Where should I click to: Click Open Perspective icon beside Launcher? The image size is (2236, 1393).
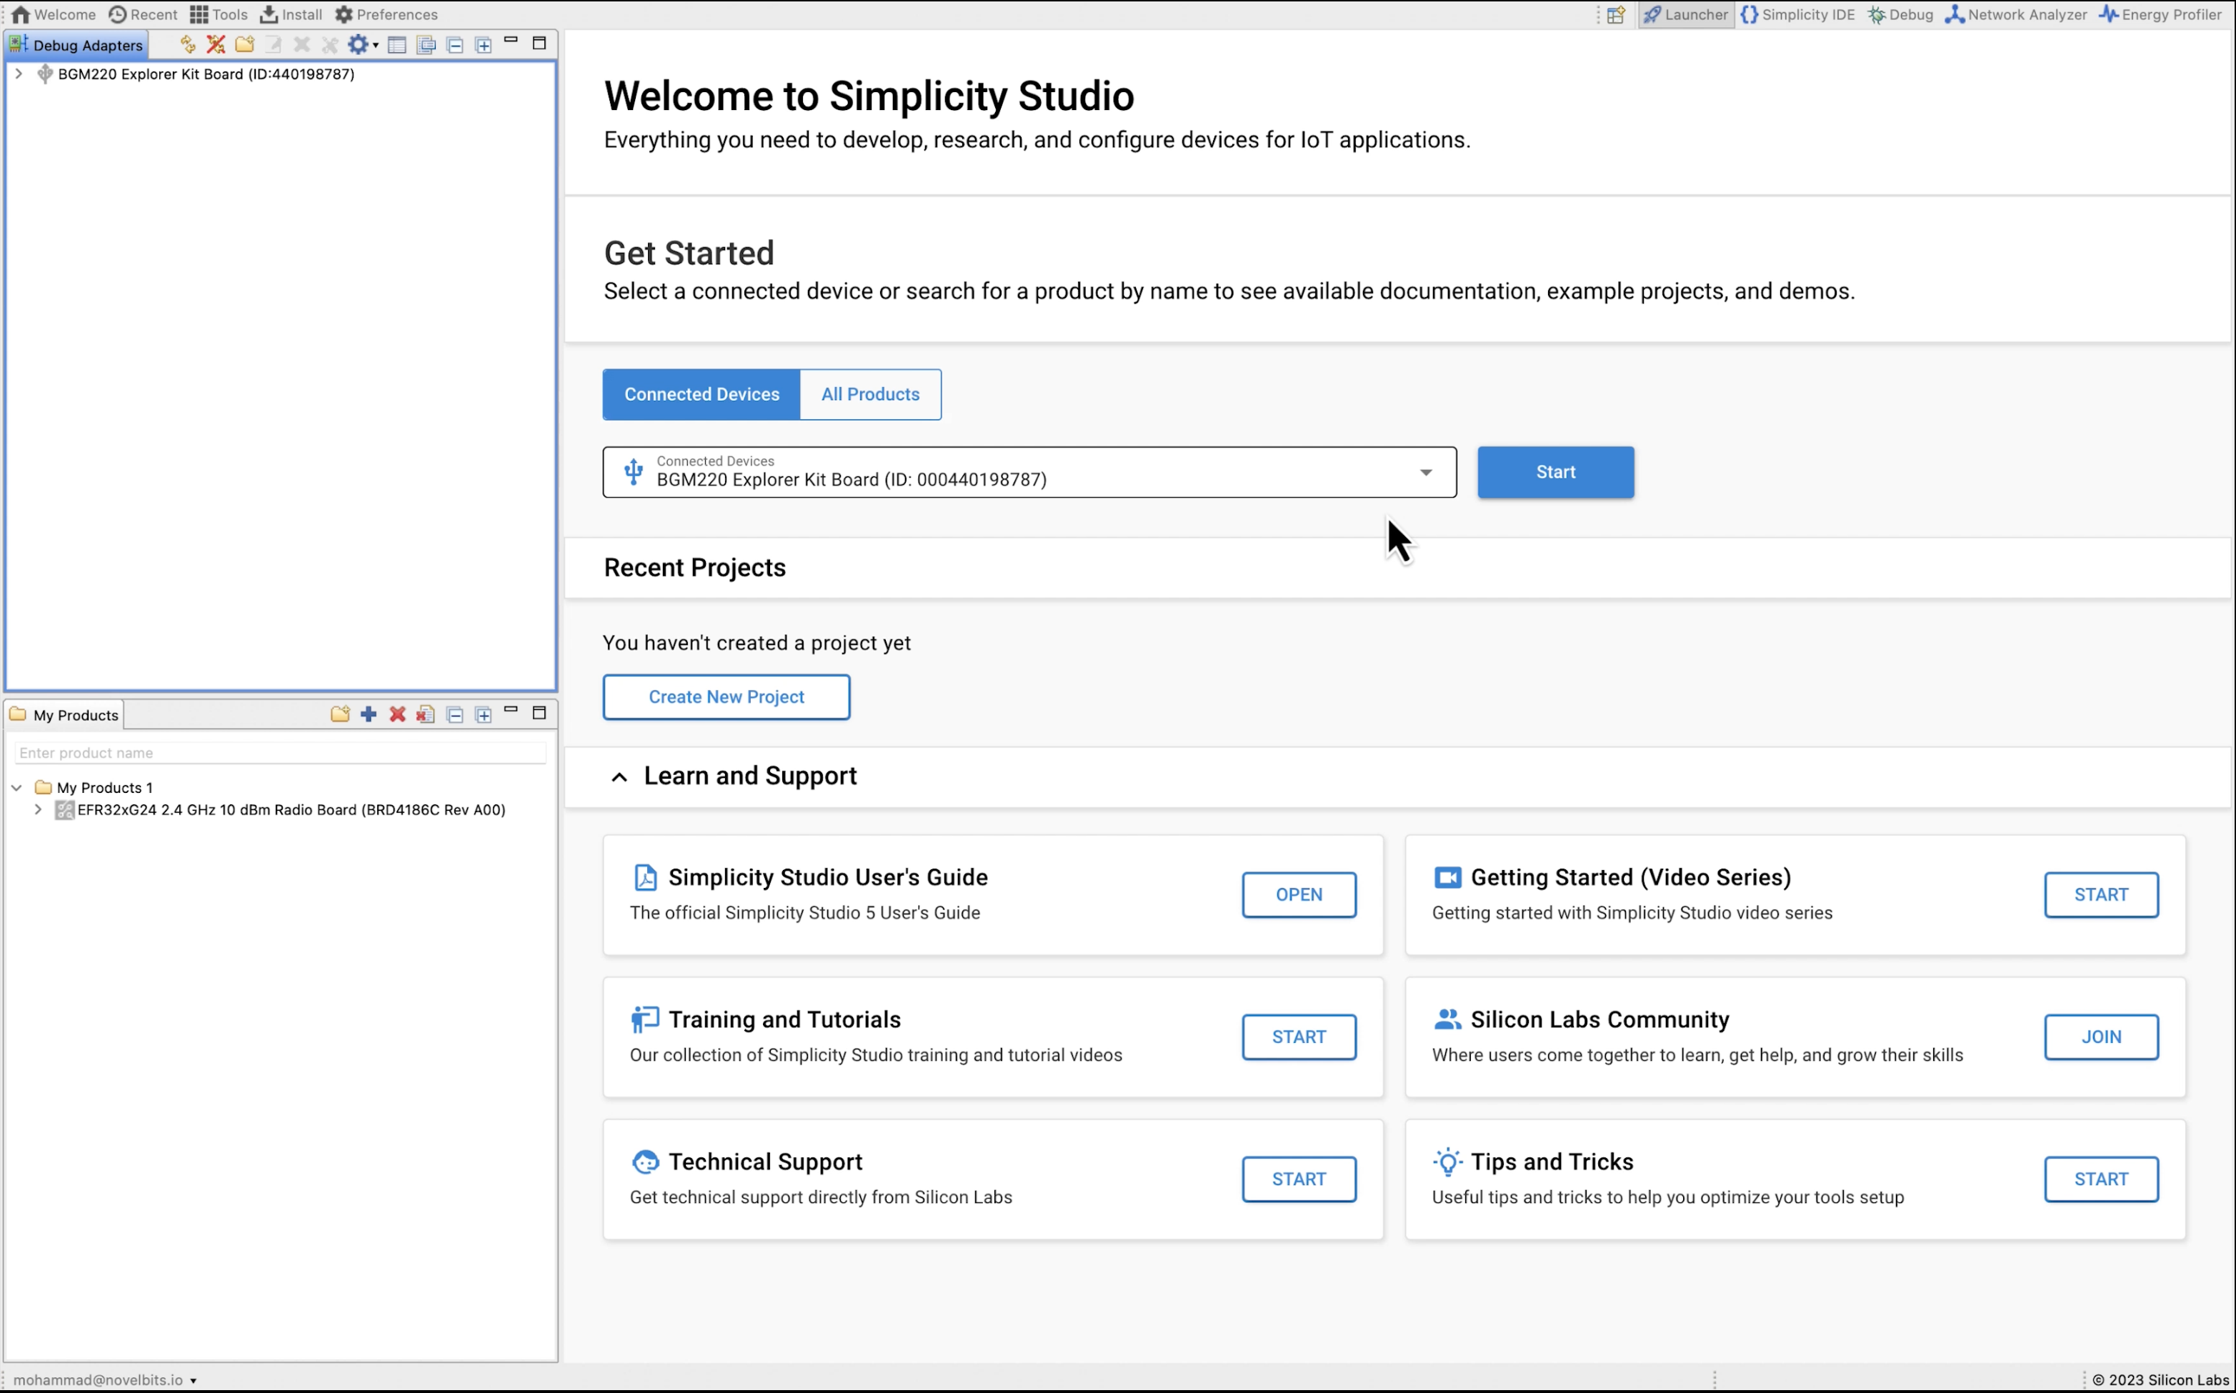click(x=1616, y=15)
